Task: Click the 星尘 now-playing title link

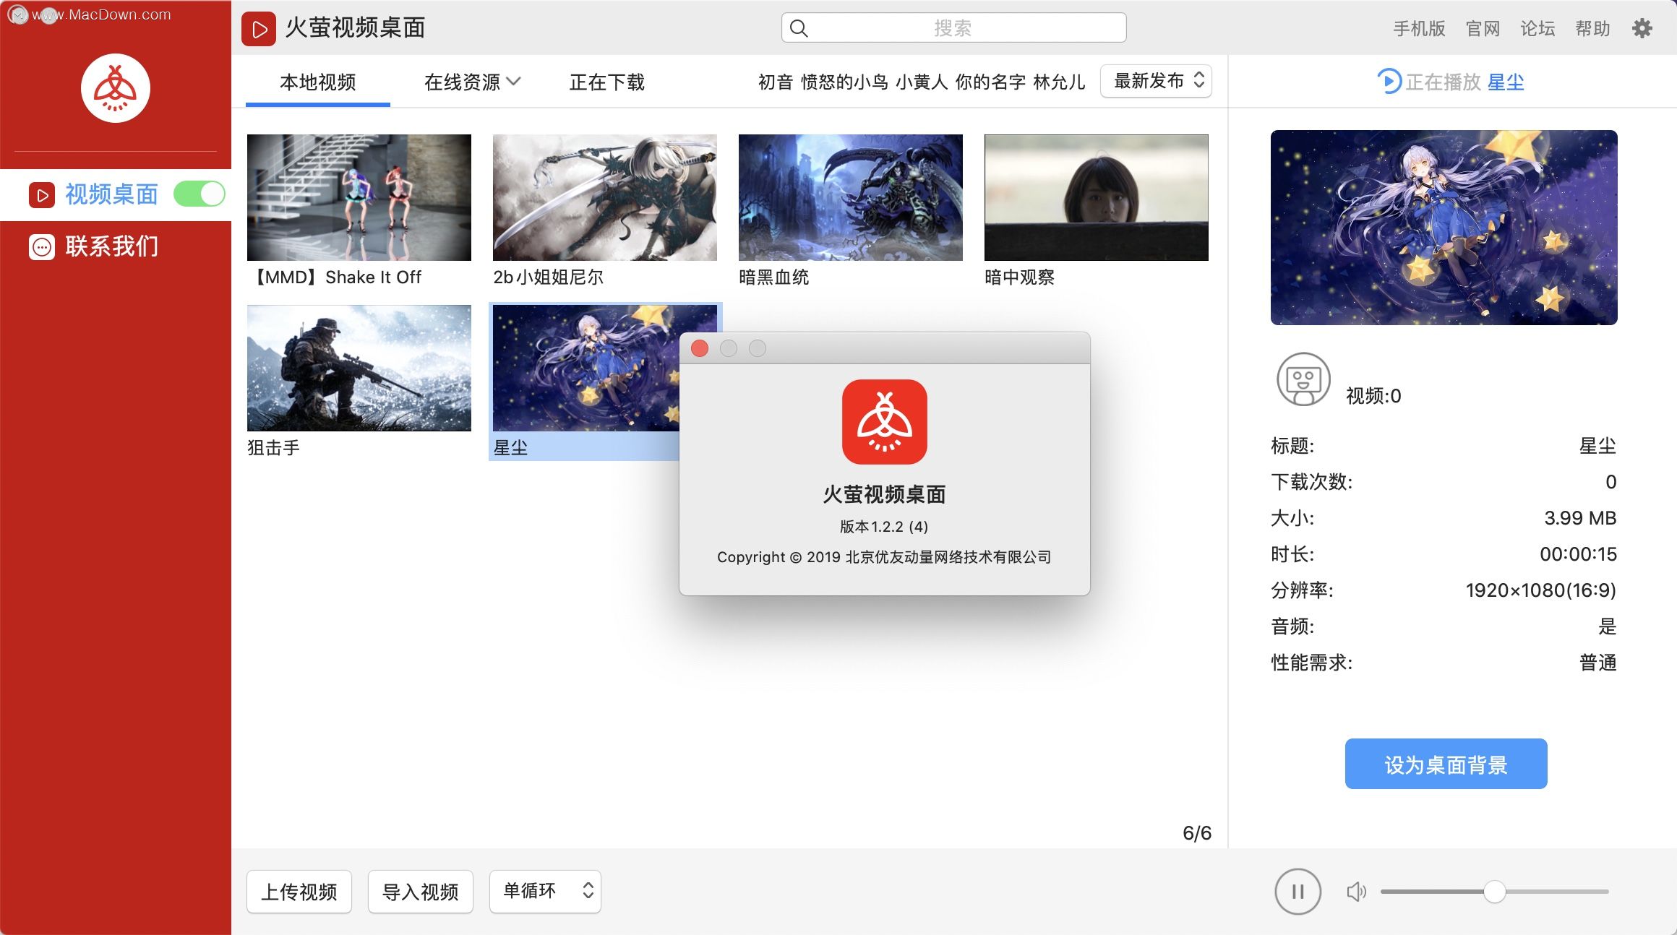Action: coord(1506,82)
